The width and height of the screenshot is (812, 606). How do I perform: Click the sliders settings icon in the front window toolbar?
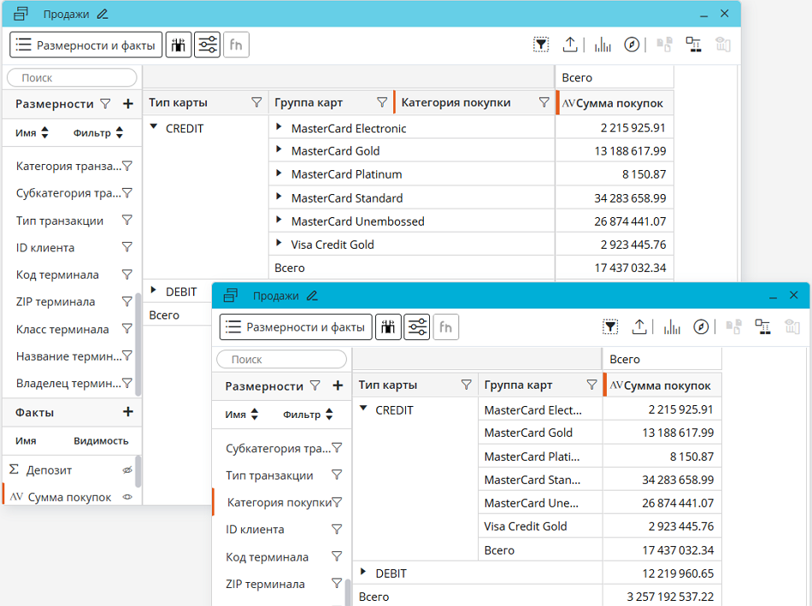pyautogui.click(x=417, y=327)
